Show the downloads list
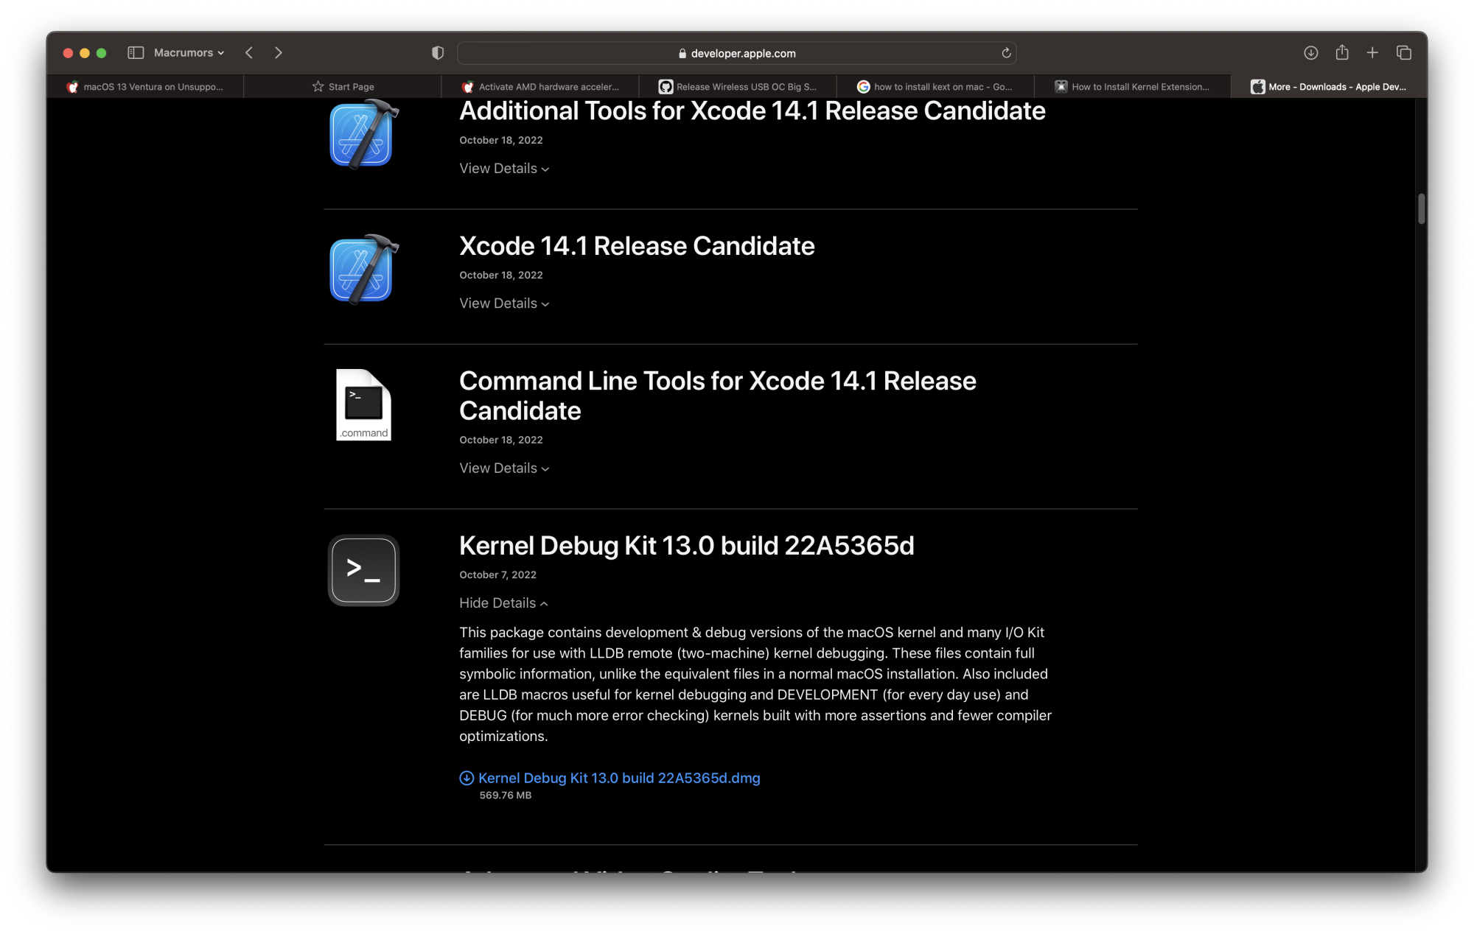 click(x=1310, y=53)
